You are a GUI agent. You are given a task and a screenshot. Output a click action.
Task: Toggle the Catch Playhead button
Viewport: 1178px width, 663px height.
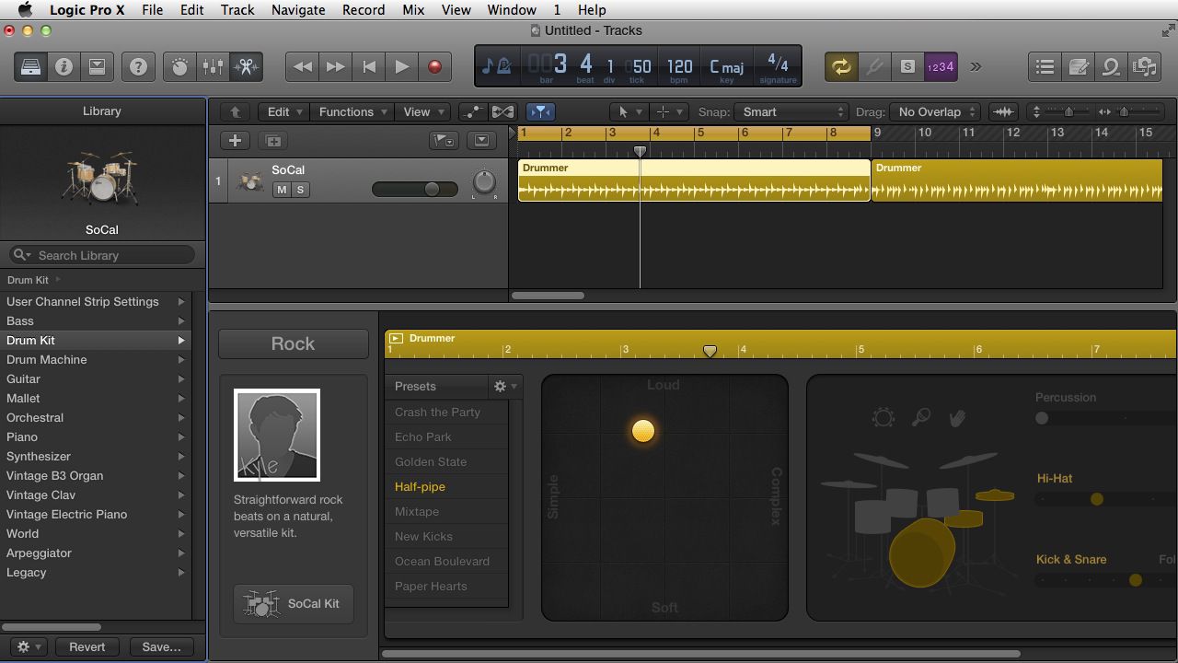541,111
